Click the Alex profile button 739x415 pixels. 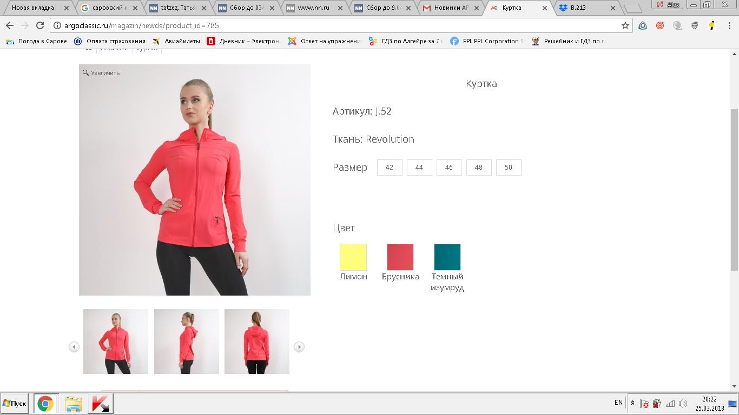669,4
